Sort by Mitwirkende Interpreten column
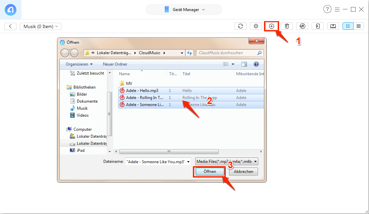Screen dimensions: 369x214 tap(249, 74)
